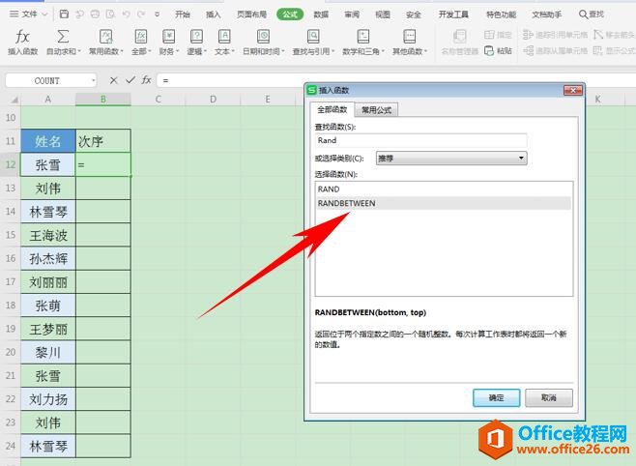Click the 查找函数 search field

point(419,140)
